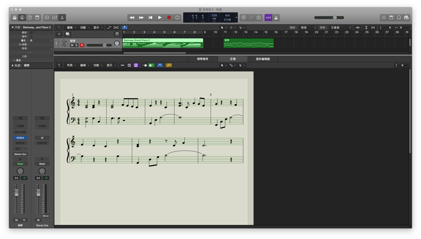
Task: Toggle the yellow Link button in score editor
Action: pos(169,65)
